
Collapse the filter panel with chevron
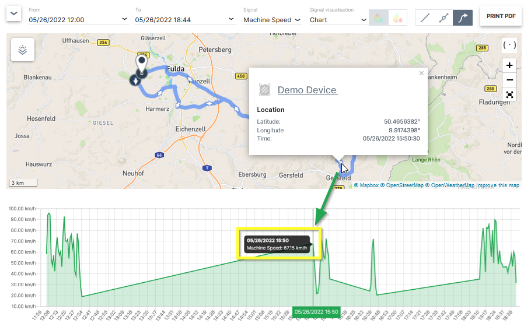(x=15, y=12)
